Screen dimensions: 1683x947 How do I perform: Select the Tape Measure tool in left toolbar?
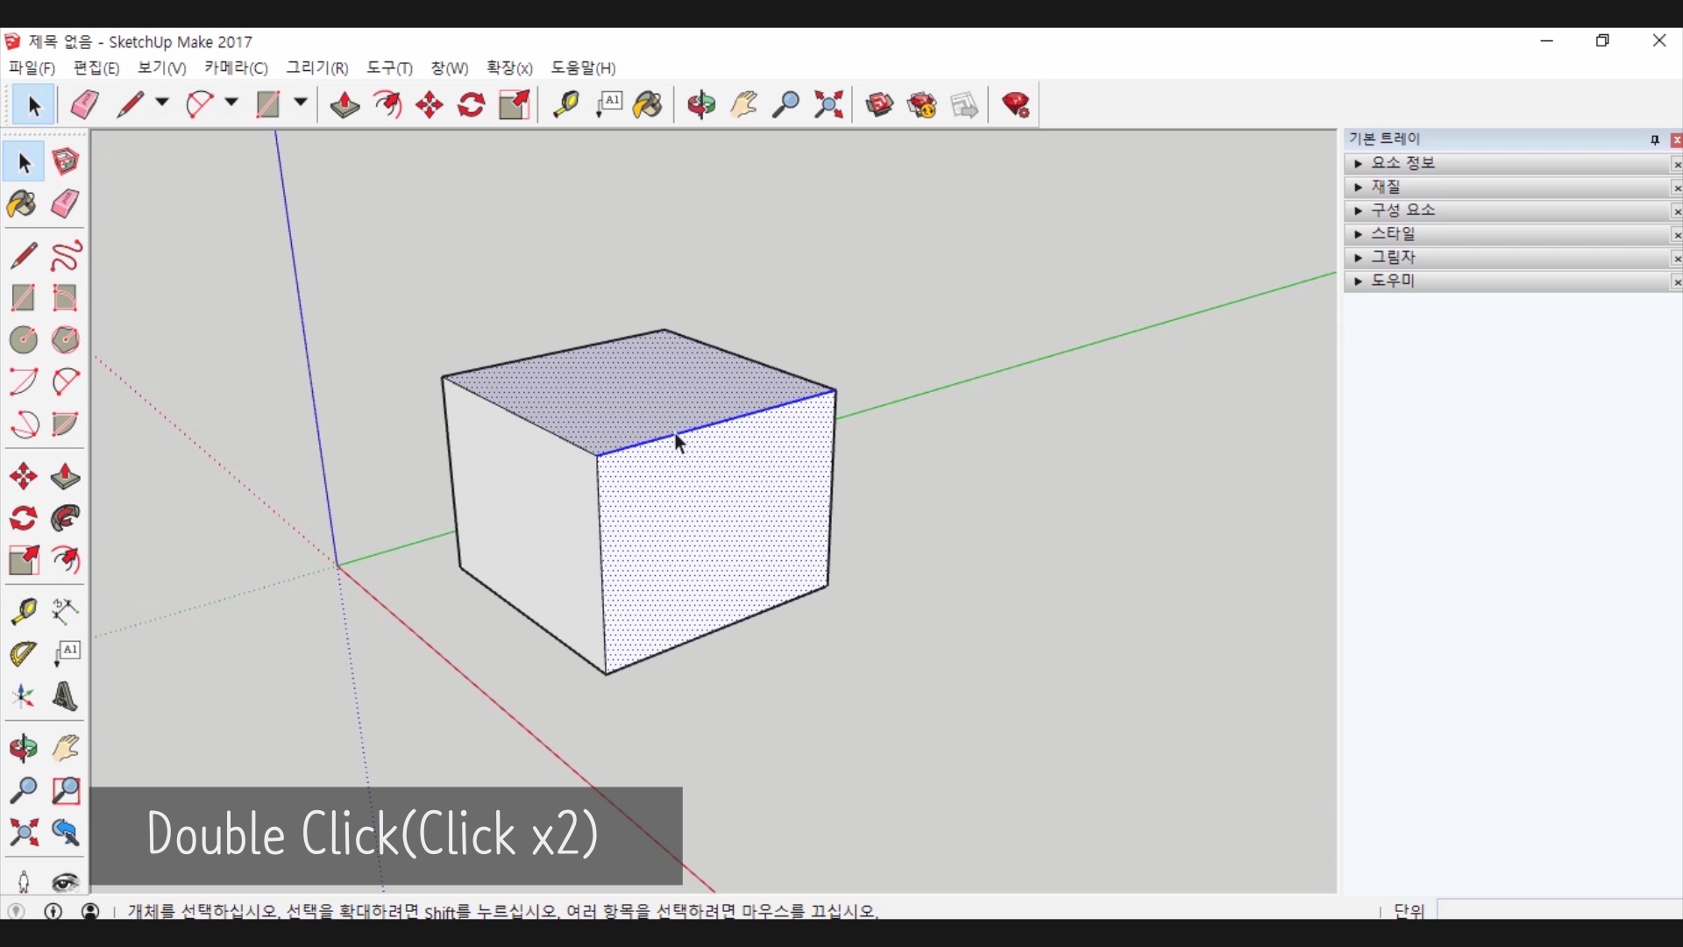(23, 611)
